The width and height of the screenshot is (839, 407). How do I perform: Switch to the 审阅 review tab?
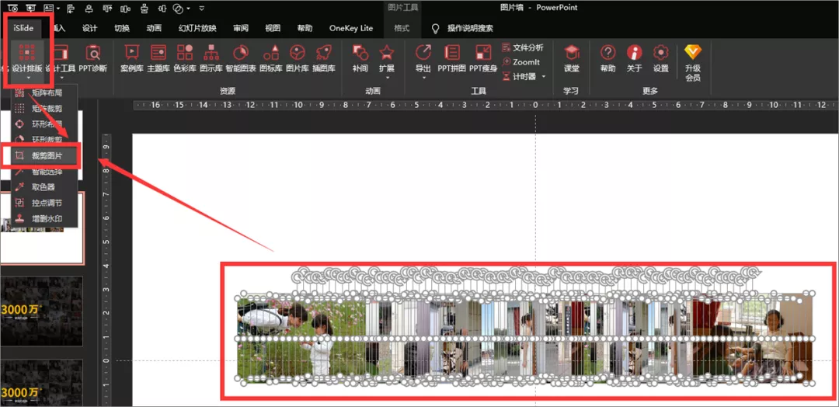(x=241, y=28)
